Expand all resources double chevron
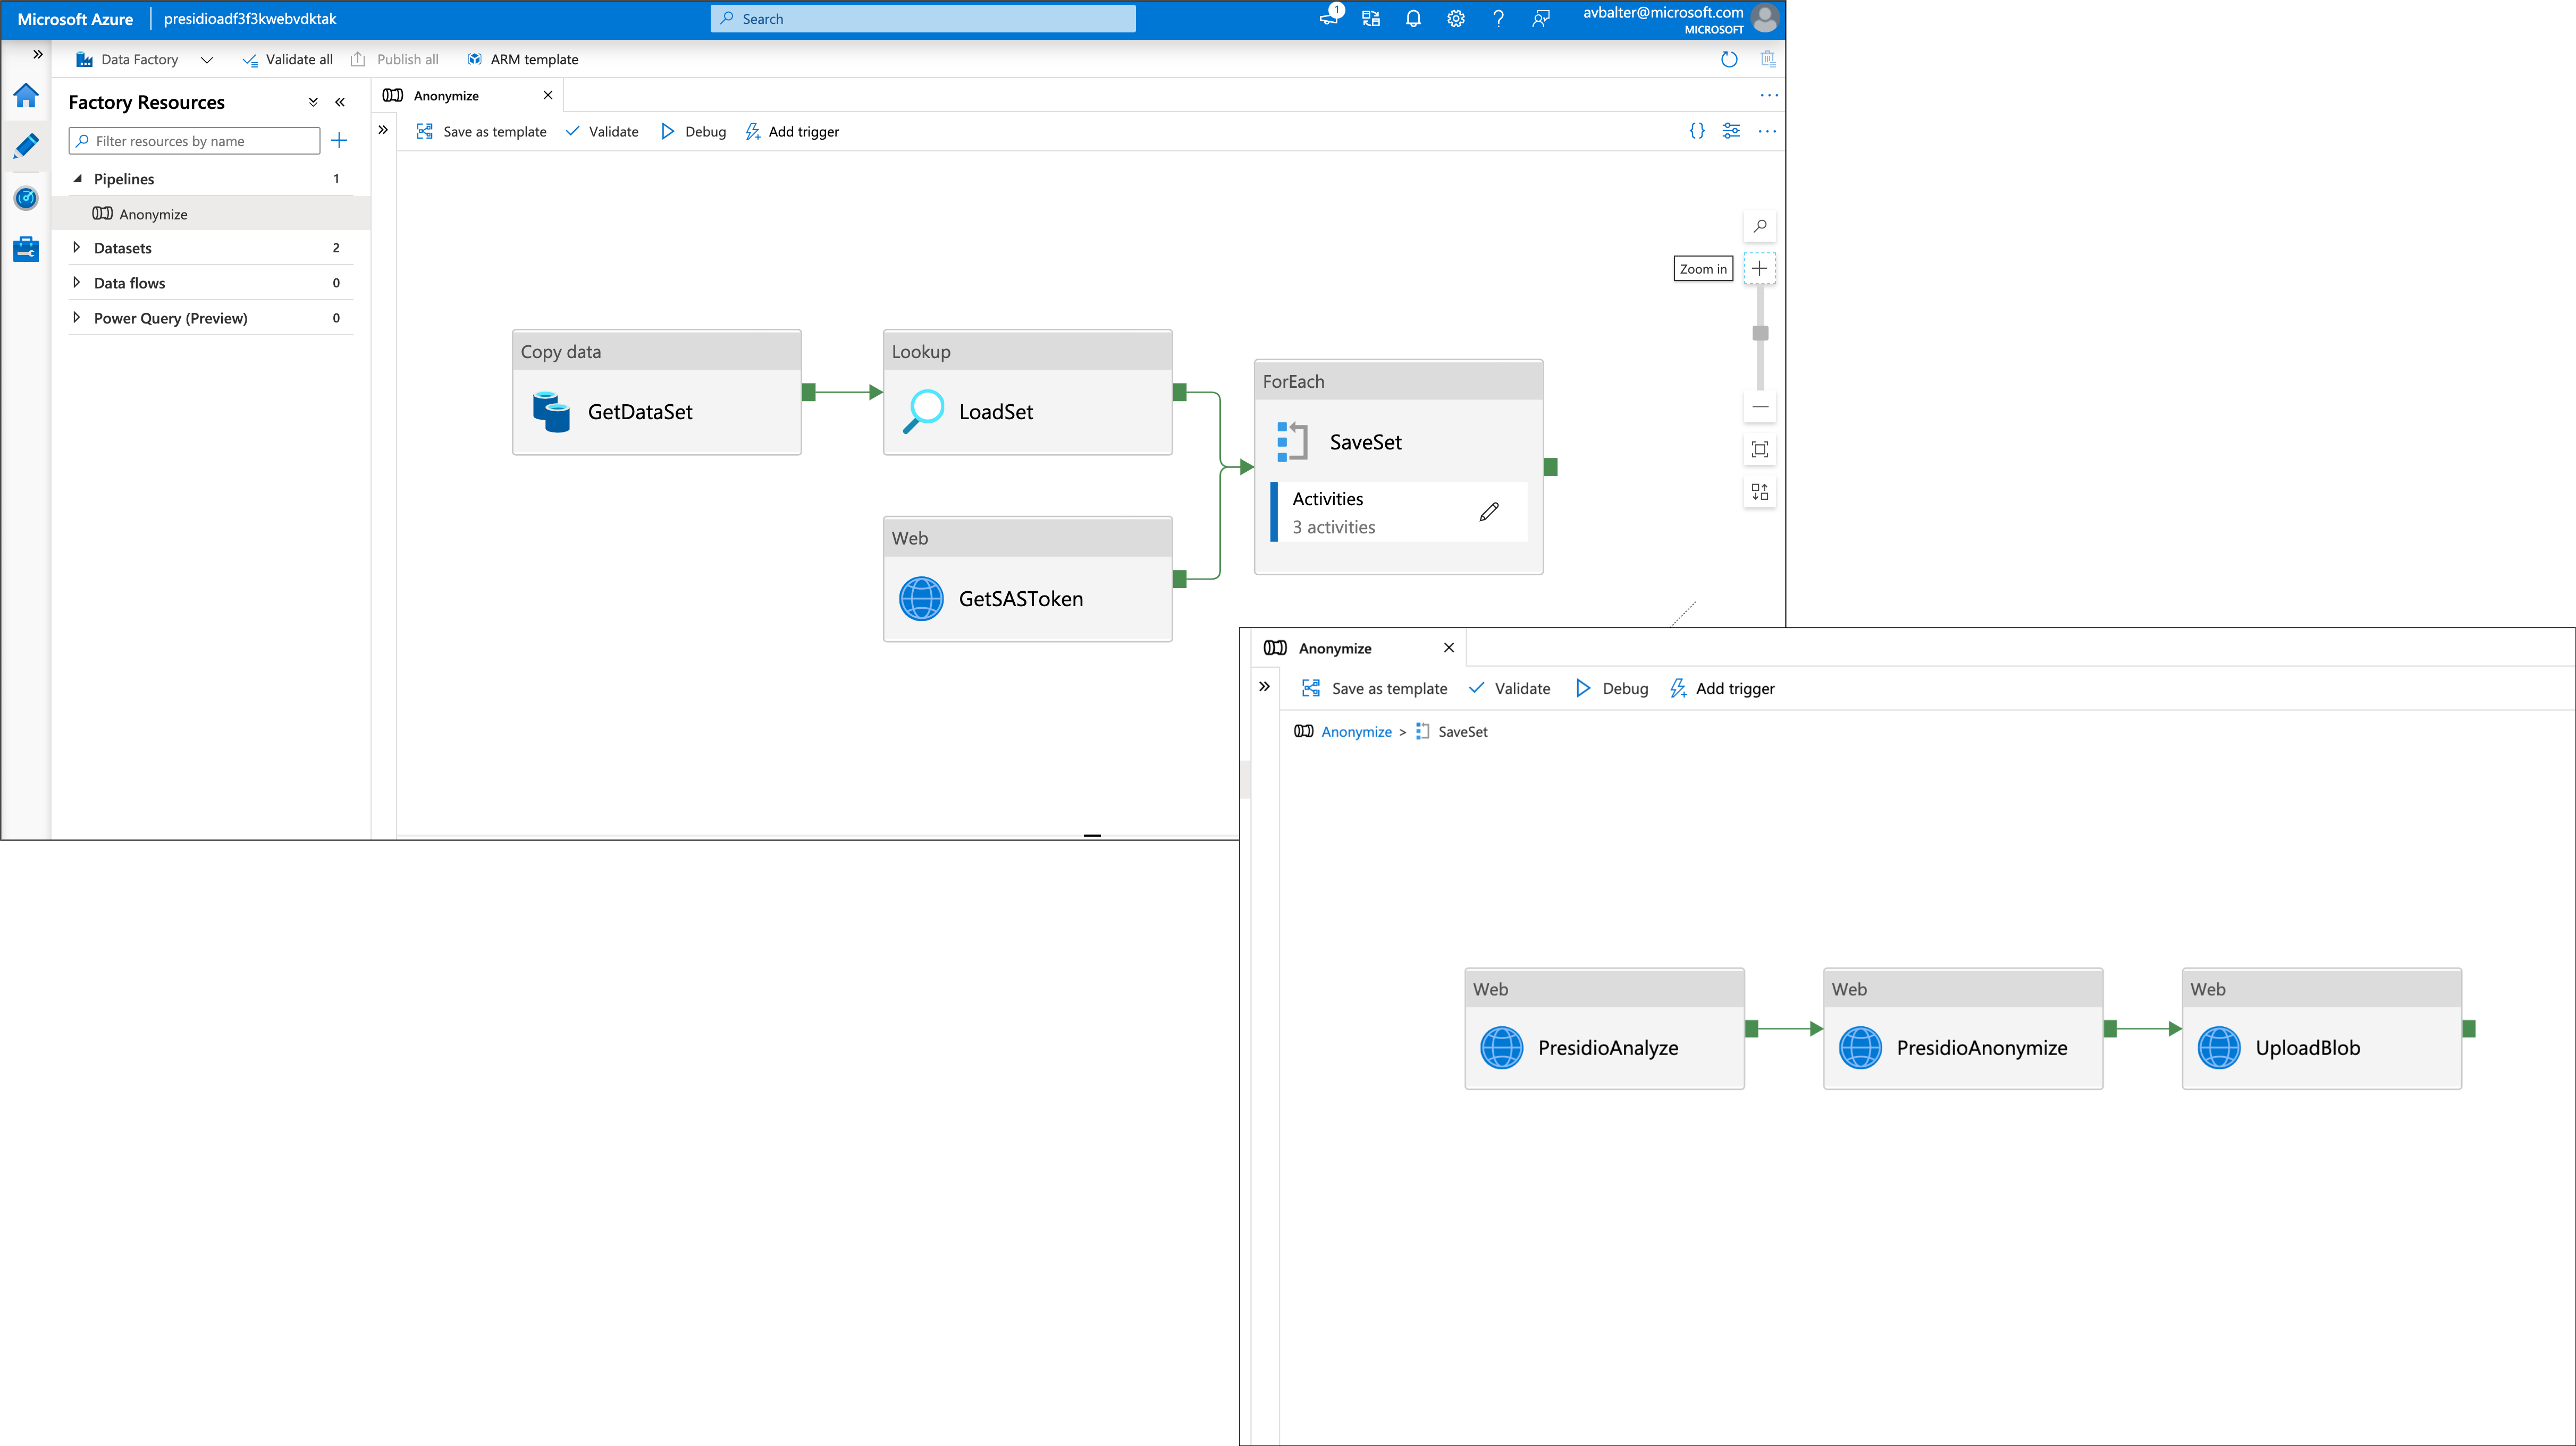2576x1446 pixels. [x=313, y=102]
